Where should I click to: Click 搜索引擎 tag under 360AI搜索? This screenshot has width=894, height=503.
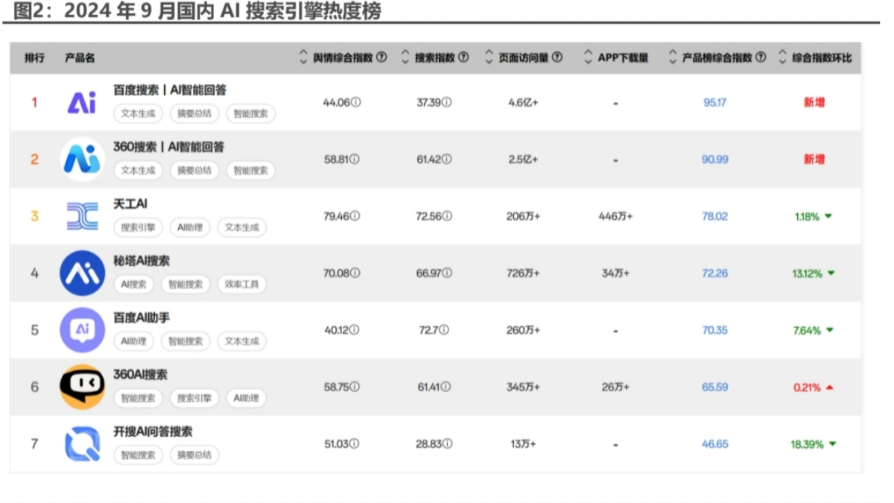[x=194, y=399]
